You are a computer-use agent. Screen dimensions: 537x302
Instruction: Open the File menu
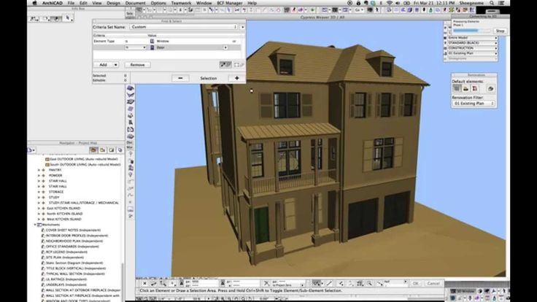[x=71, y=3]
